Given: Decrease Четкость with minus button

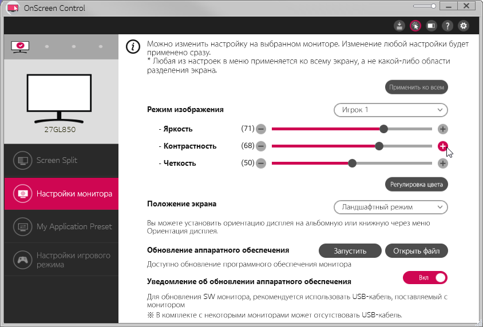Looking at the screenshot, I should [261, 163].
